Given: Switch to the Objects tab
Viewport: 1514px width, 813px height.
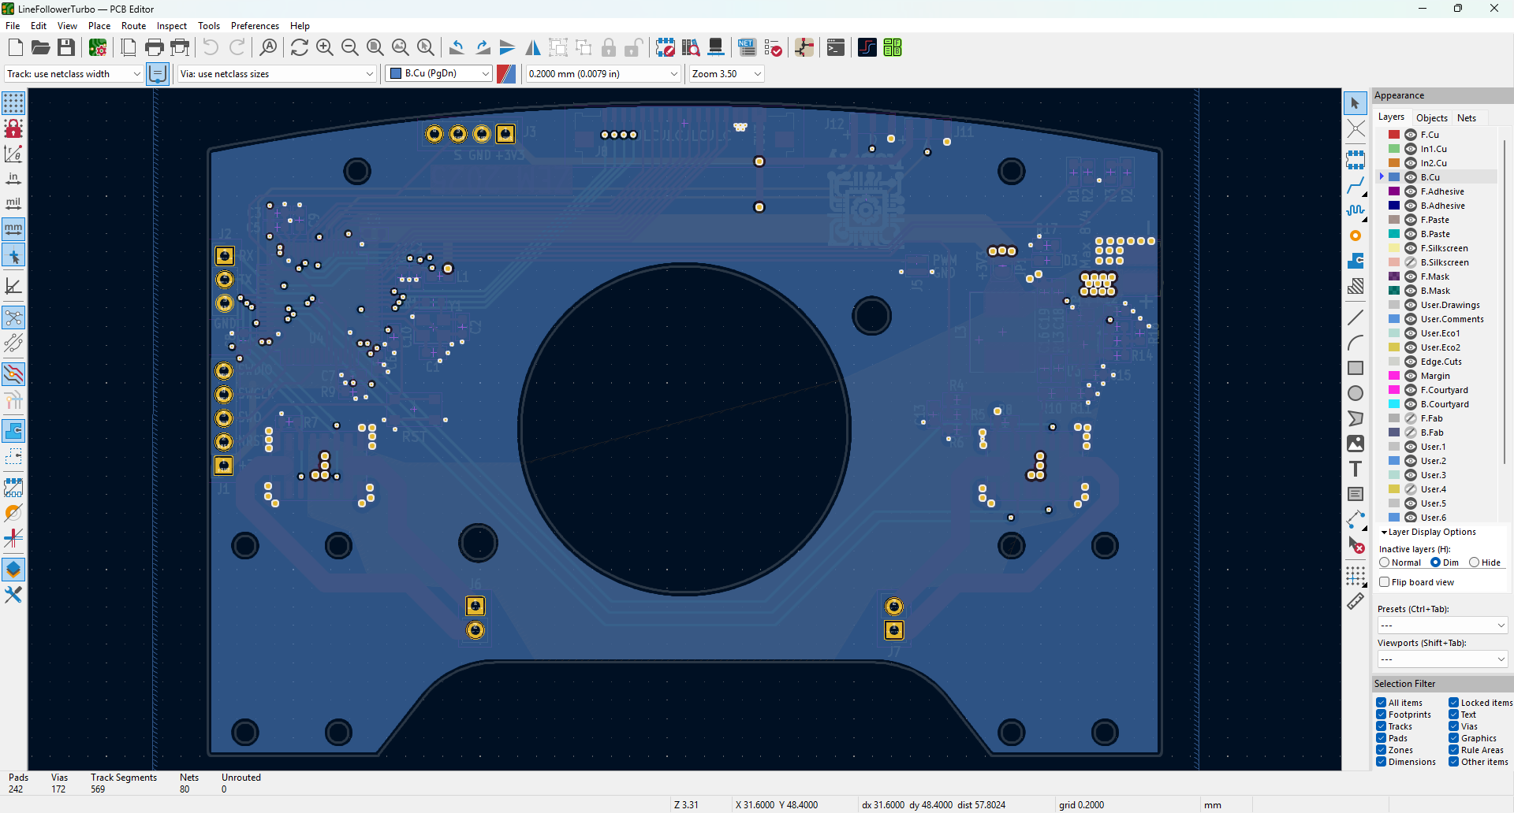Looking at the screenshot, I should [x=1431, y=118].
